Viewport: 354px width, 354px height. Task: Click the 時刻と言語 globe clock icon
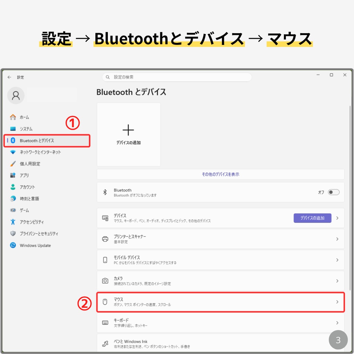tap(13, 198)
